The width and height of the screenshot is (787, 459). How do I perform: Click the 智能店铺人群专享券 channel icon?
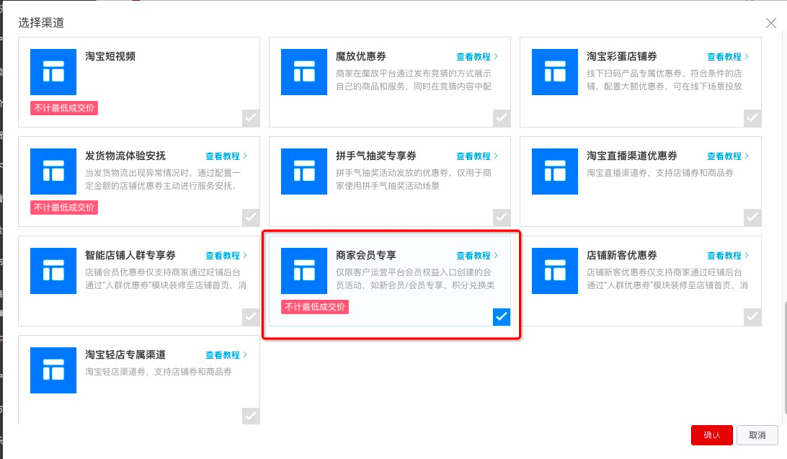click(53, 271)
